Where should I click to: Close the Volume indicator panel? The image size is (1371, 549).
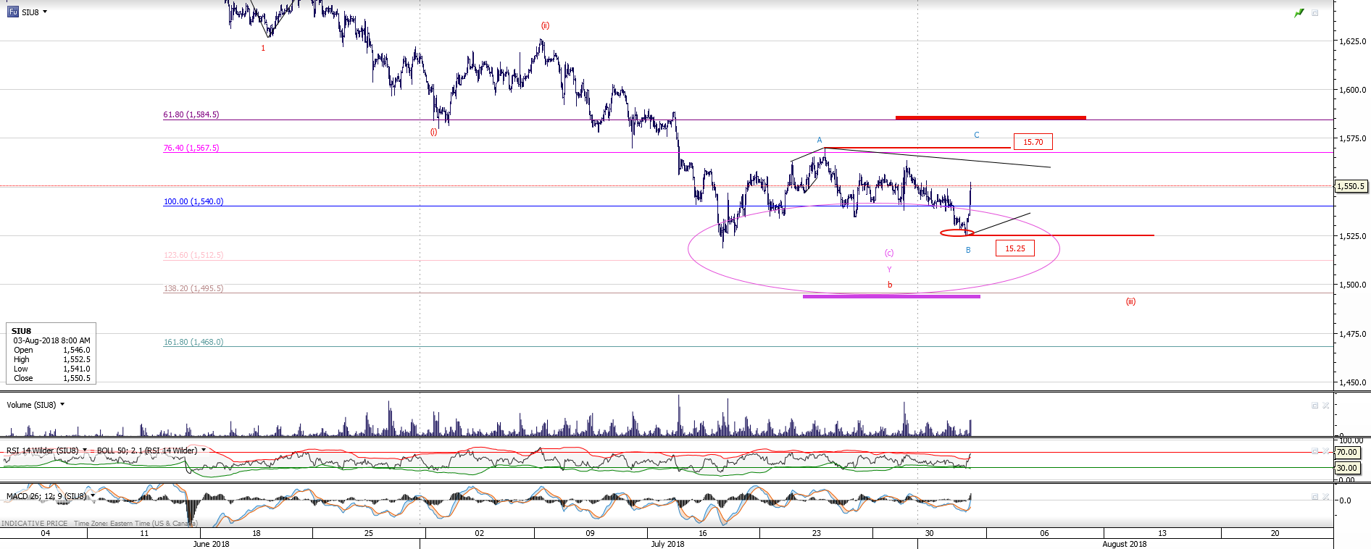[1326, 406]
